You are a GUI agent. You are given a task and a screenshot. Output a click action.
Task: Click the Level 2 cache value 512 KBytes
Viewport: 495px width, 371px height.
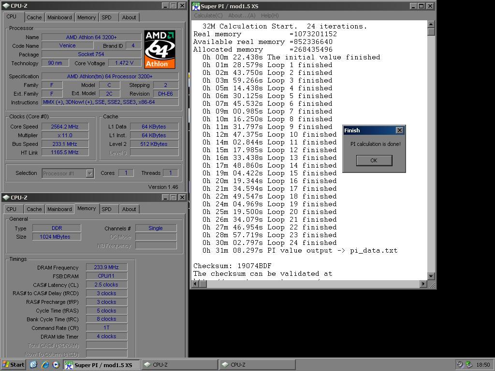coord(154,144)
